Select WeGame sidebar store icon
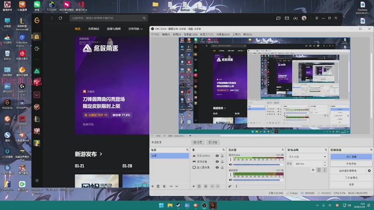 [x=37, y=36]
